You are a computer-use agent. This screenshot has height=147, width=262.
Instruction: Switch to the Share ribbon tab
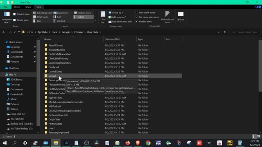coord(28,7)
